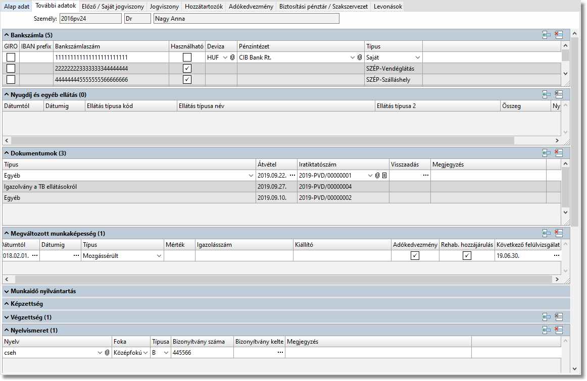Viewport: 587px width, 381px height.
Task: Expand Végzettség (1) section
Action: (x=7, y=317)
